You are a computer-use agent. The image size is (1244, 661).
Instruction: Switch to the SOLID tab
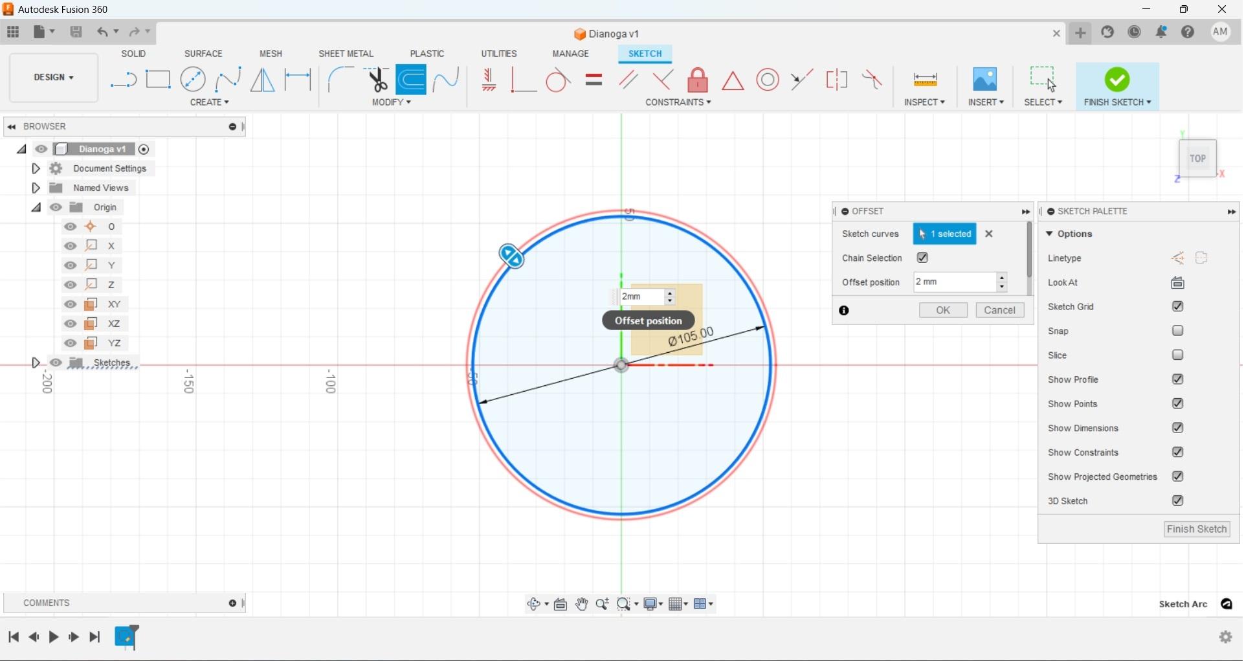coord(133,54)
